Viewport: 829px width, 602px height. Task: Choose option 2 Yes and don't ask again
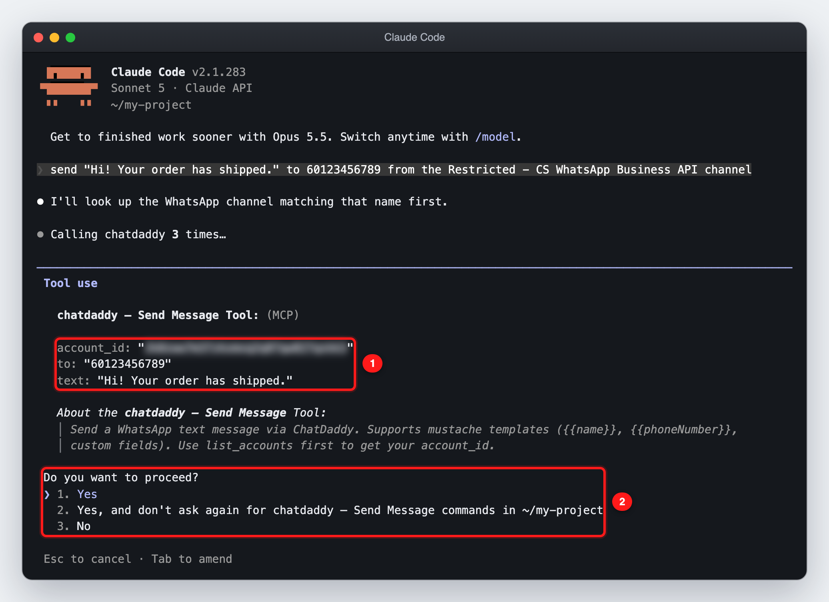click(x=330, y=510)
